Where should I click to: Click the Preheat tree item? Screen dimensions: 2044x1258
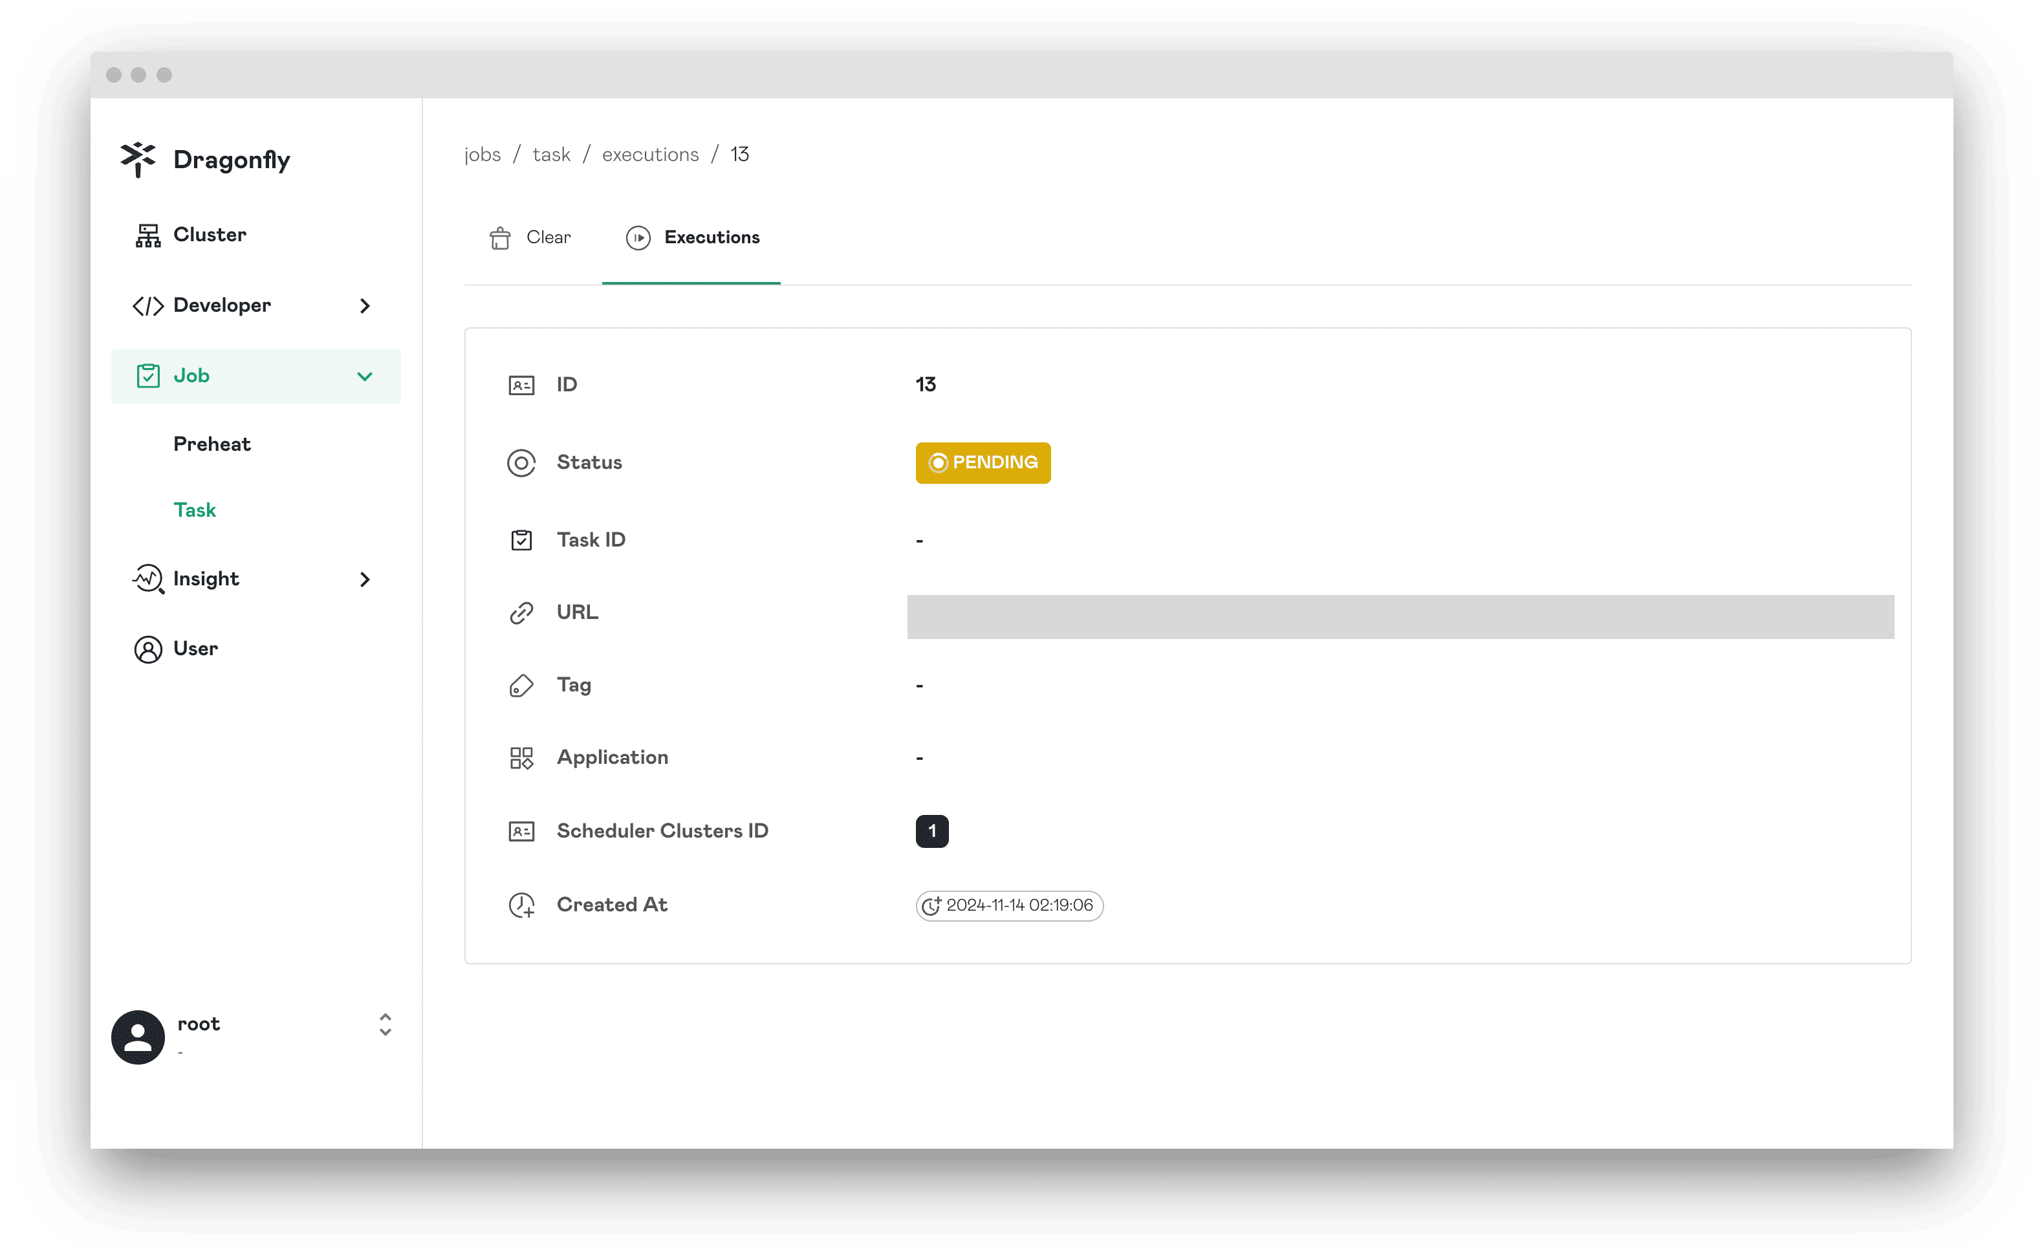[212, 444]
